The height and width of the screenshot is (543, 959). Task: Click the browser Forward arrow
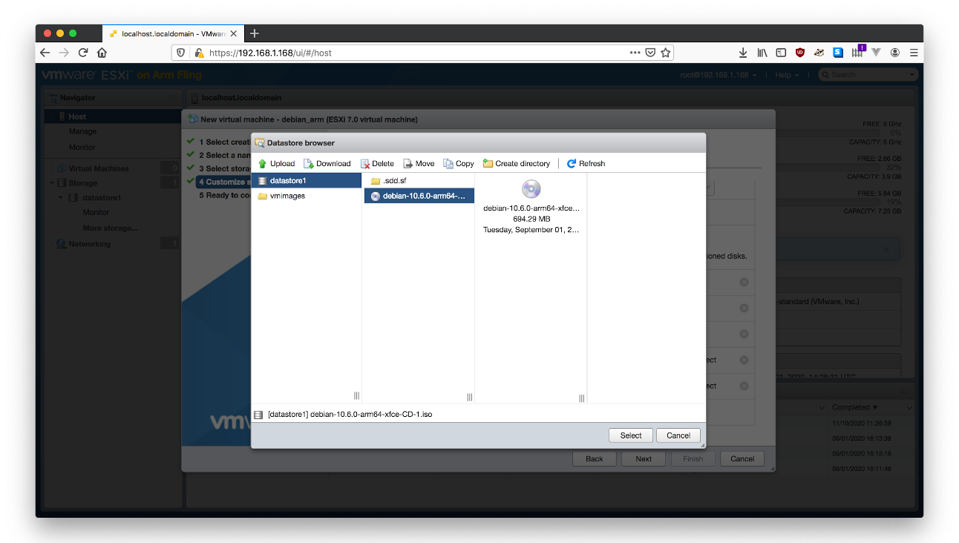pyautogui.click(x=64, y=53)
